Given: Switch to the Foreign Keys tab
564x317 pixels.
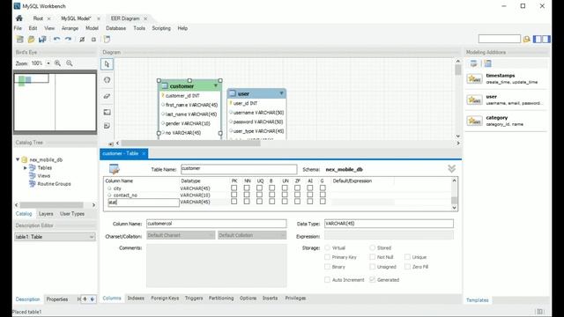Looking at the screenshot, I should tap(165, 299).
